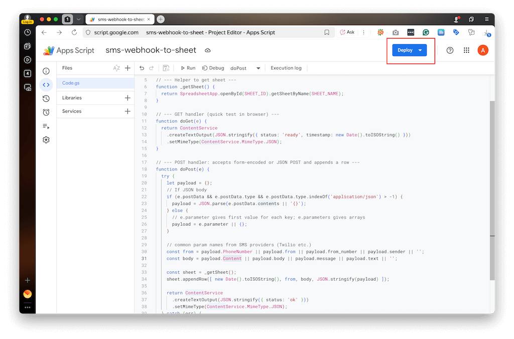This screenshot has height=339, width=514.
Task: Add a library with plus icon
Action: tap(127, 98)
